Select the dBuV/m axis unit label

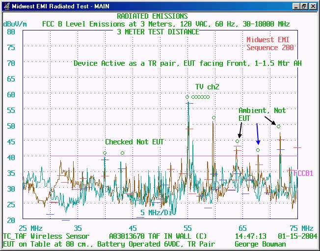[x=15, y=24]
